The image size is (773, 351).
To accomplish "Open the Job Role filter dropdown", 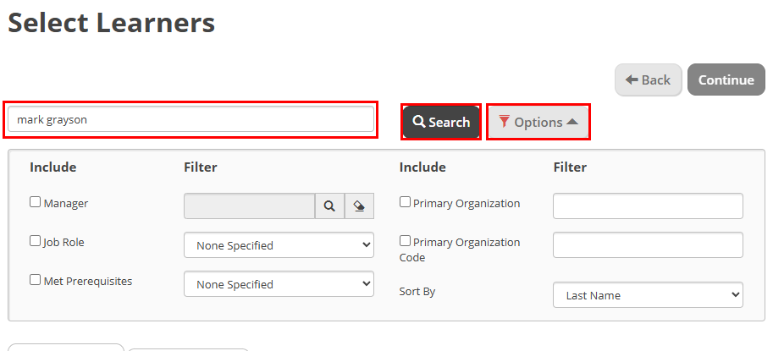I will tap(279, 245).
